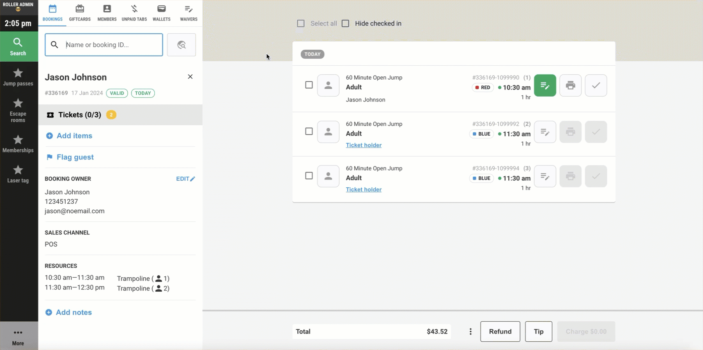Click person avatar for ticket (3)
Image resolution: width=703 pixels, height=350 pixels.
click(x=328, y=176)
